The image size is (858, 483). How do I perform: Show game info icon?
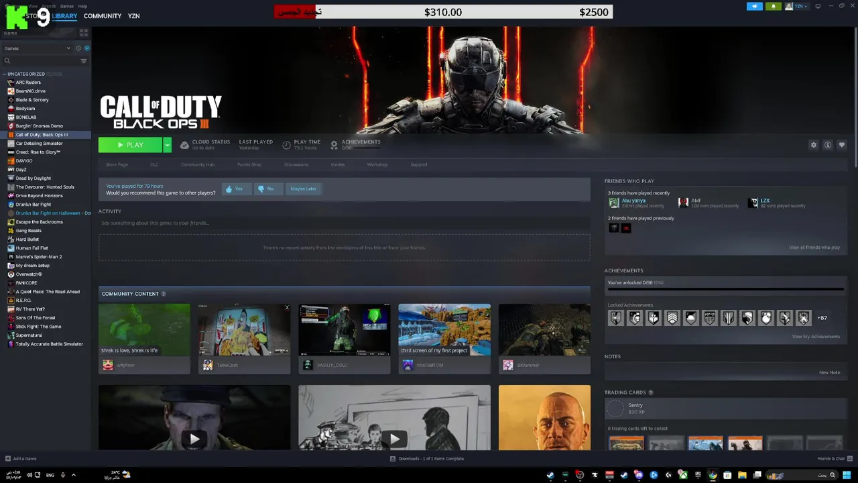coord(828,145)
